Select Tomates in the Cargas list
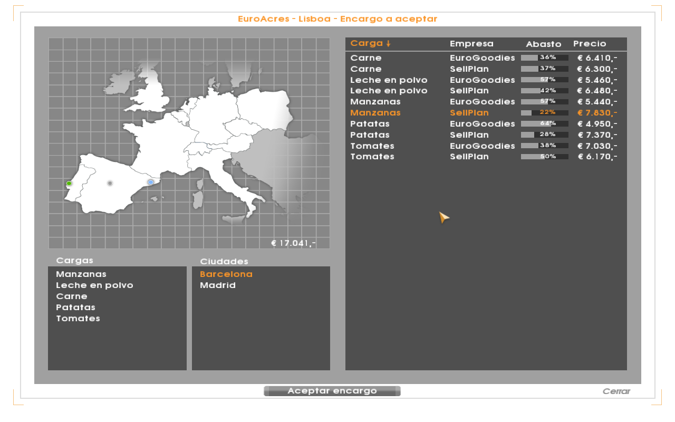The height and width of the screenshot is (422, 675). [x=78, y=319]
